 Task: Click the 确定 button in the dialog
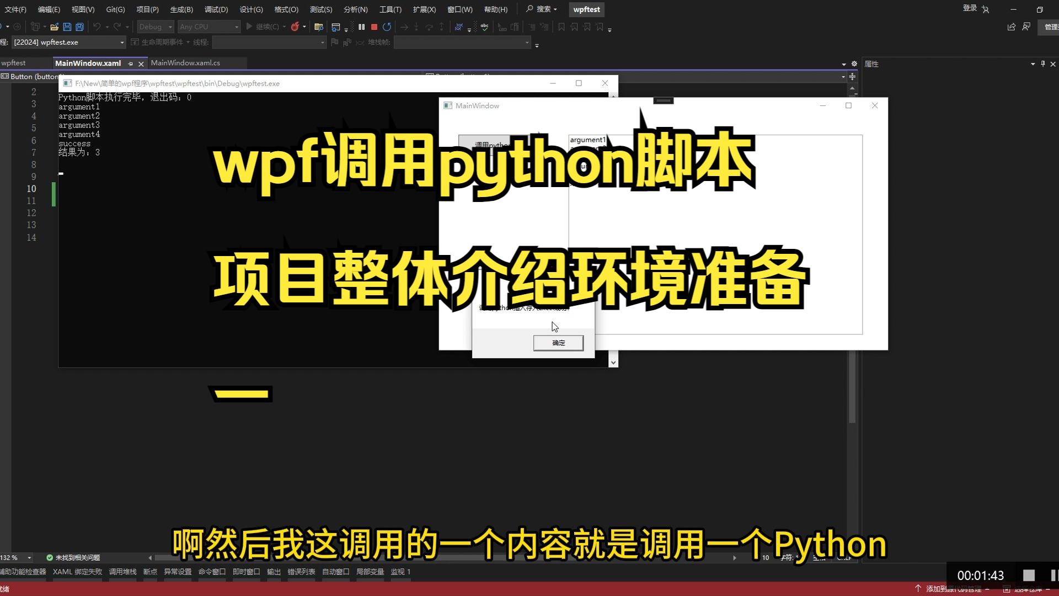pos(558,343)
